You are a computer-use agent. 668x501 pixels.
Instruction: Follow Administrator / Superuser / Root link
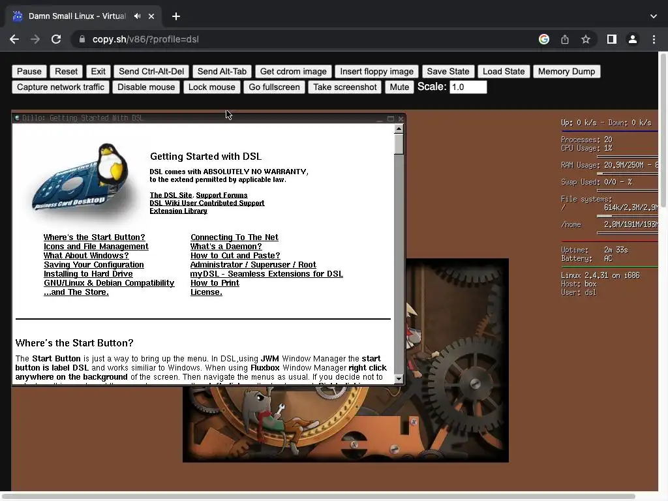click(253, 265)
